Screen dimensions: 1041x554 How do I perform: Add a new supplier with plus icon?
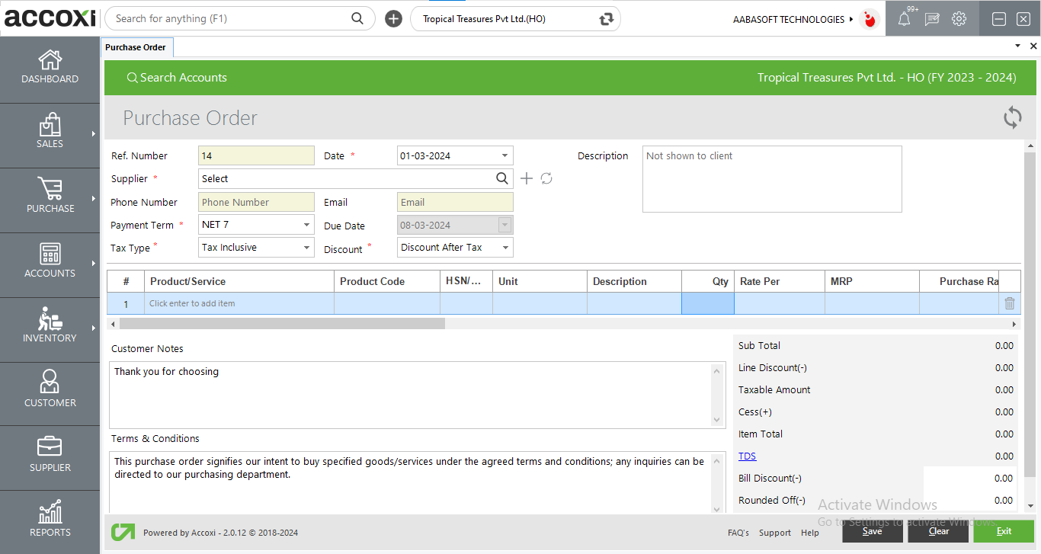(527, 178)
